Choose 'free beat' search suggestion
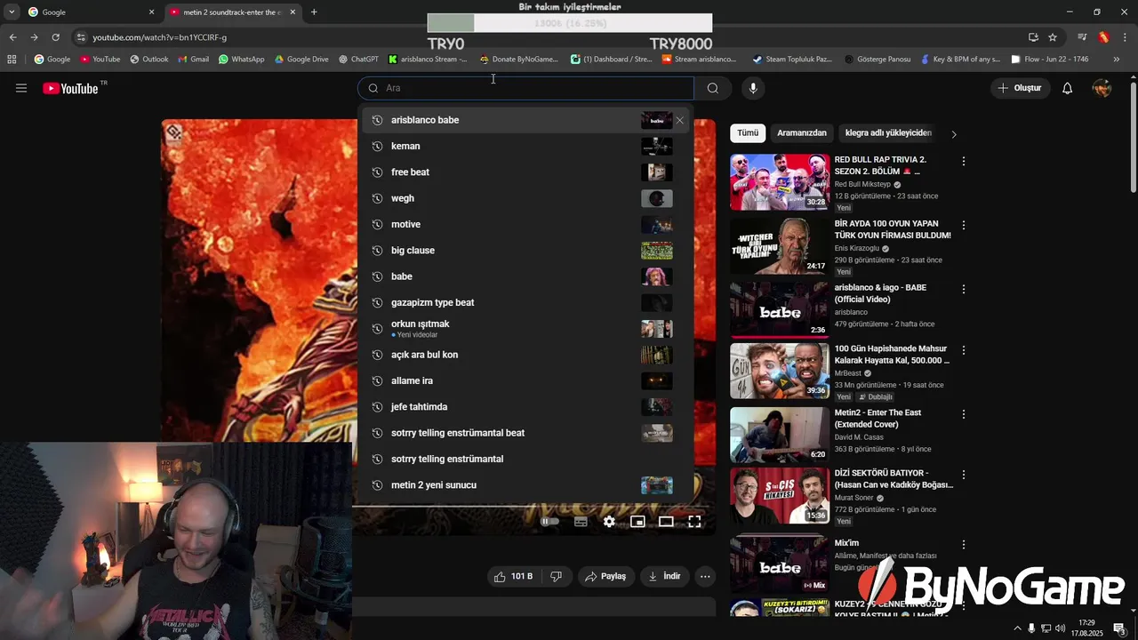Screen dimensions: 1138x640 click(525, 172)
